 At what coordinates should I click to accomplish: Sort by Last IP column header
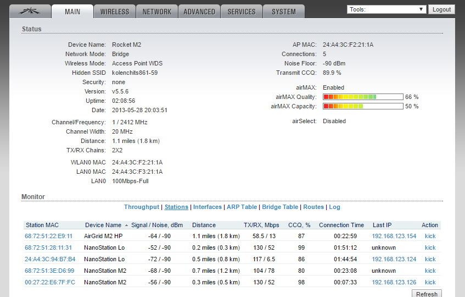coord(382,225)
